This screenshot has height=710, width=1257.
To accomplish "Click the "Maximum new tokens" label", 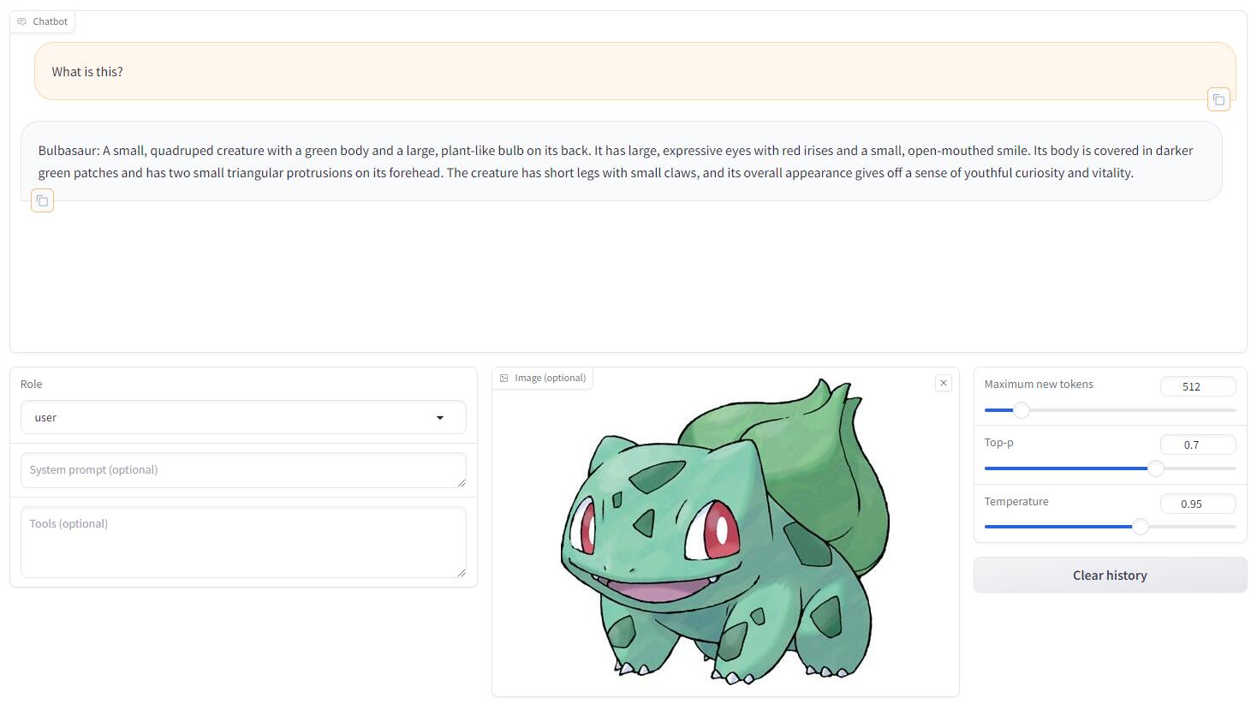I will [1039, 384].
